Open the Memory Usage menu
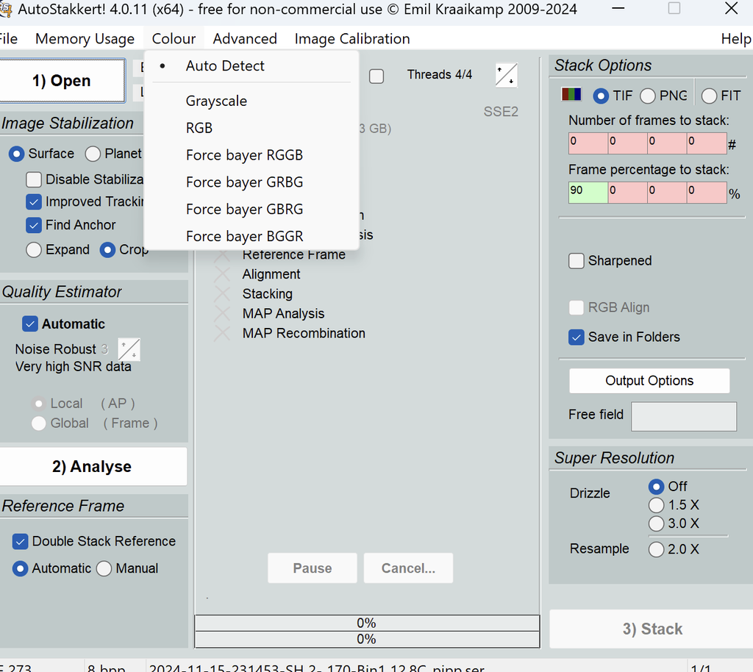Image resolution: width=753 pixels, height=672 pixels. click(85, 38)
